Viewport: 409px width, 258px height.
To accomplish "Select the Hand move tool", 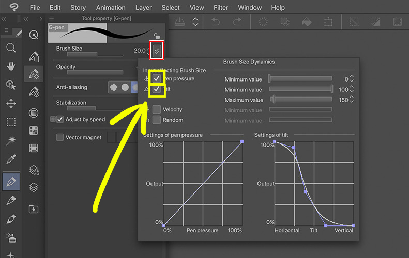I will click(11, 66).
